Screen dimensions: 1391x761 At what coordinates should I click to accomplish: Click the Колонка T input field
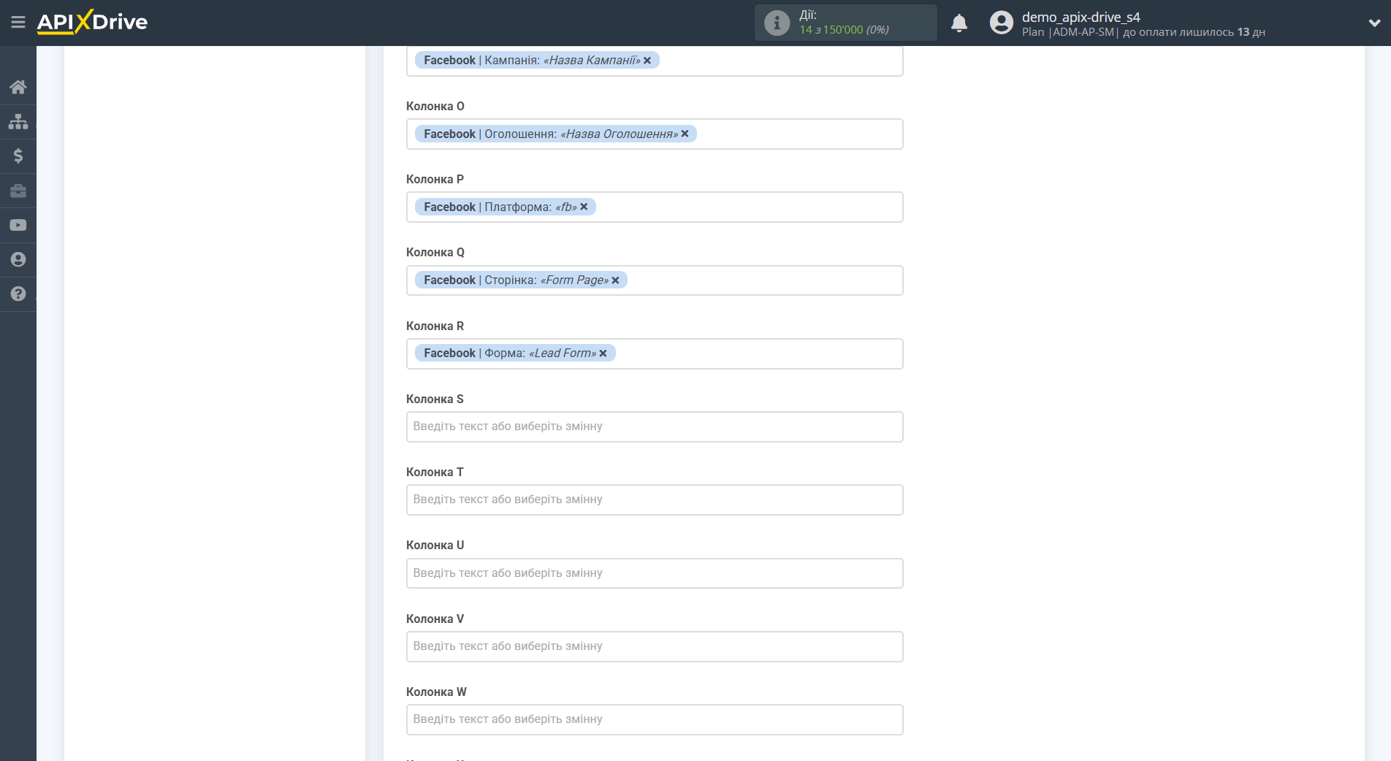tap(655, 500)
